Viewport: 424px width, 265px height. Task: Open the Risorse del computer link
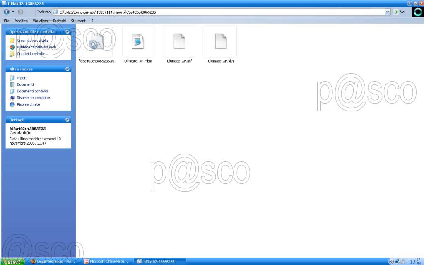pos(33,98)
